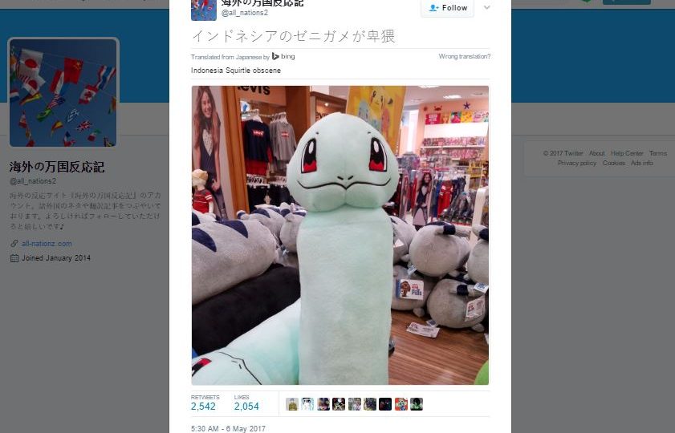
Task: Open the dark avatar seventh in liker row
Action: coord(385,404)
